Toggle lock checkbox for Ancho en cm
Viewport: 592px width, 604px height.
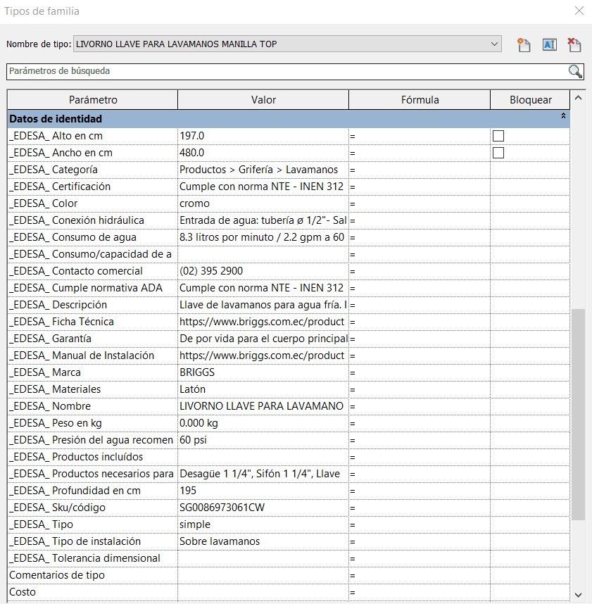click(x=498, y=153)
